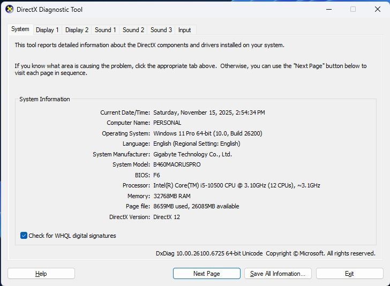Click the BIOS label
The width and height of the screenshot is (390, 286).
(142, 175)
